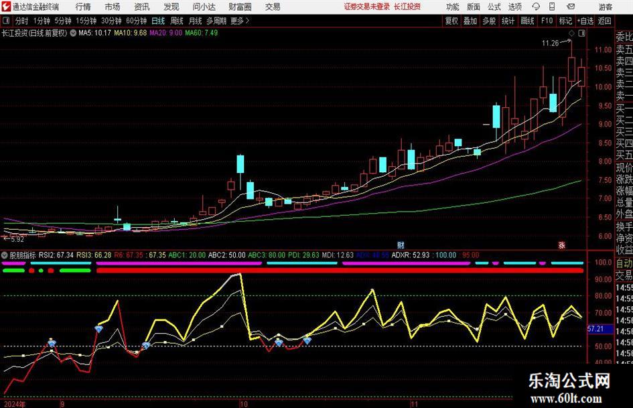Add stock with +自选 button

(585, 21)
